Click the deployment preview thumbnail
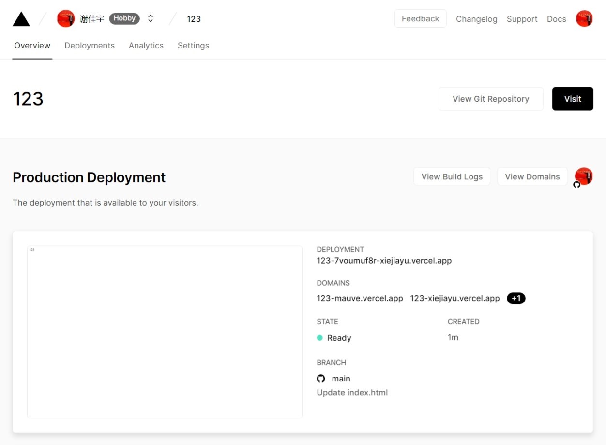Screen dimensions: 606x445 (x=165, y=332)
